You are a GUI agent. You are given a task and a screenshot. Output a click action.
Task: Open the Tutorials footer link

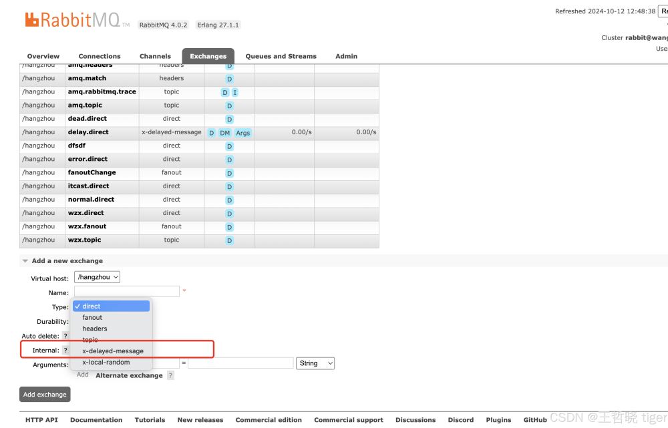point(150,420)
